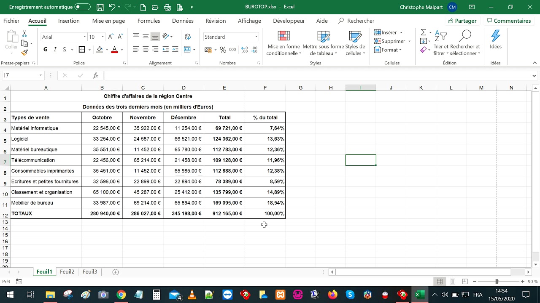Switch to Page Layout view in status bar
The width and height of the screenshot is (540, 303).
pos(452,282)
